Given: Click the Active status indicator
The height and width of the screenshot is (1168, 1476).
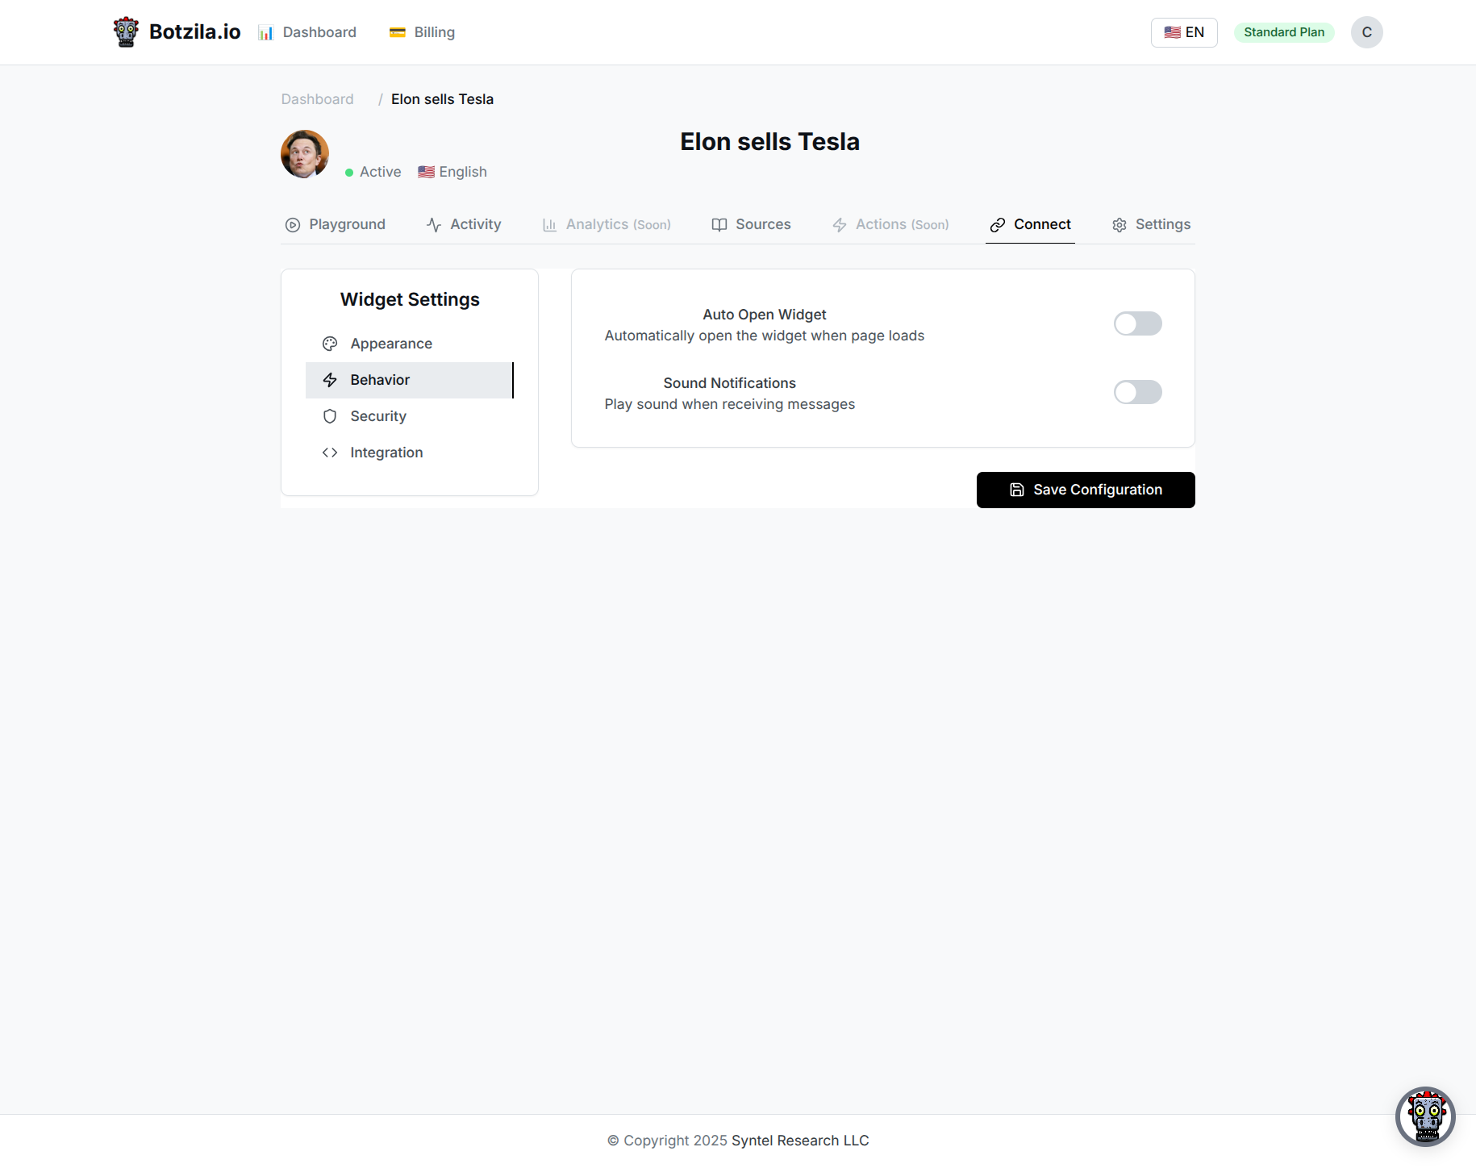Looking at the screenshot, I should tap(373, 172).
